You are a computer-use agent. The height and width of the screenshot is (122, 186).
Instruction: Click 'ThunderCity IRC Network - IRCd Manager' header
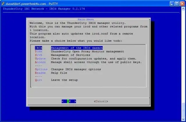tap(44, 9)
